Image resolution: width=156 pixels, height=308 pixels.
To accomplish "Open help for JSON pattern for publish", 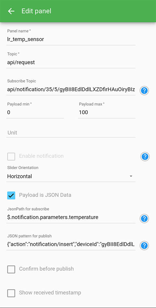I will [144, 246].
